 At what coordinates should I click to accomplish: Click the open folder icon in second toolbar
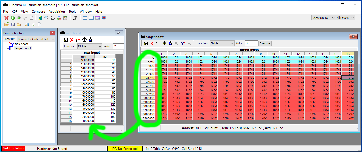[6, 25]
